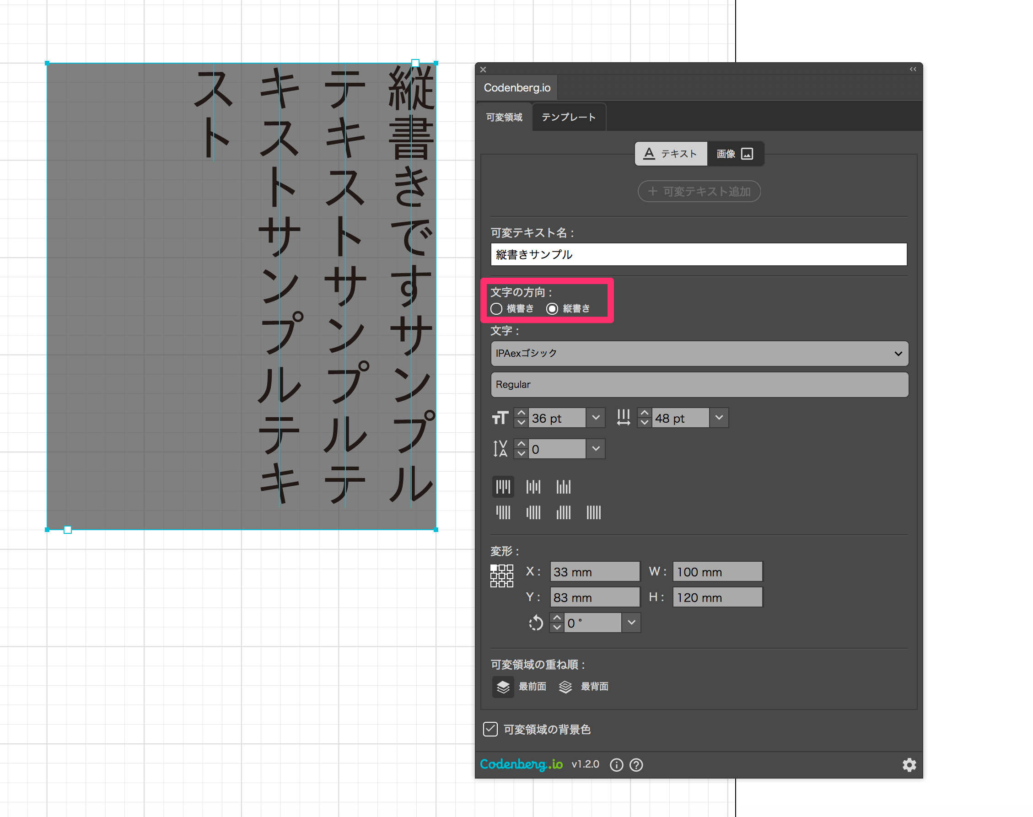
Task: Select the 横書き horizontal writing radio button
Action: pos(496,308)
